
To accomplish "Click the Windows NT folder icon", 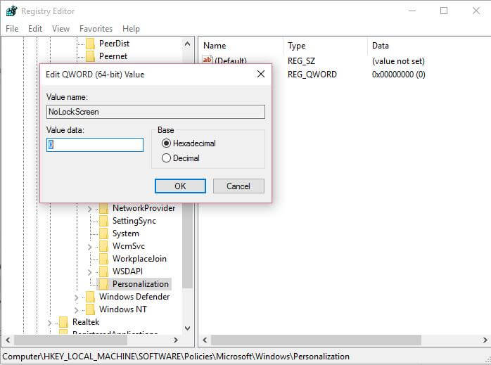I will (x=90, y=309).
